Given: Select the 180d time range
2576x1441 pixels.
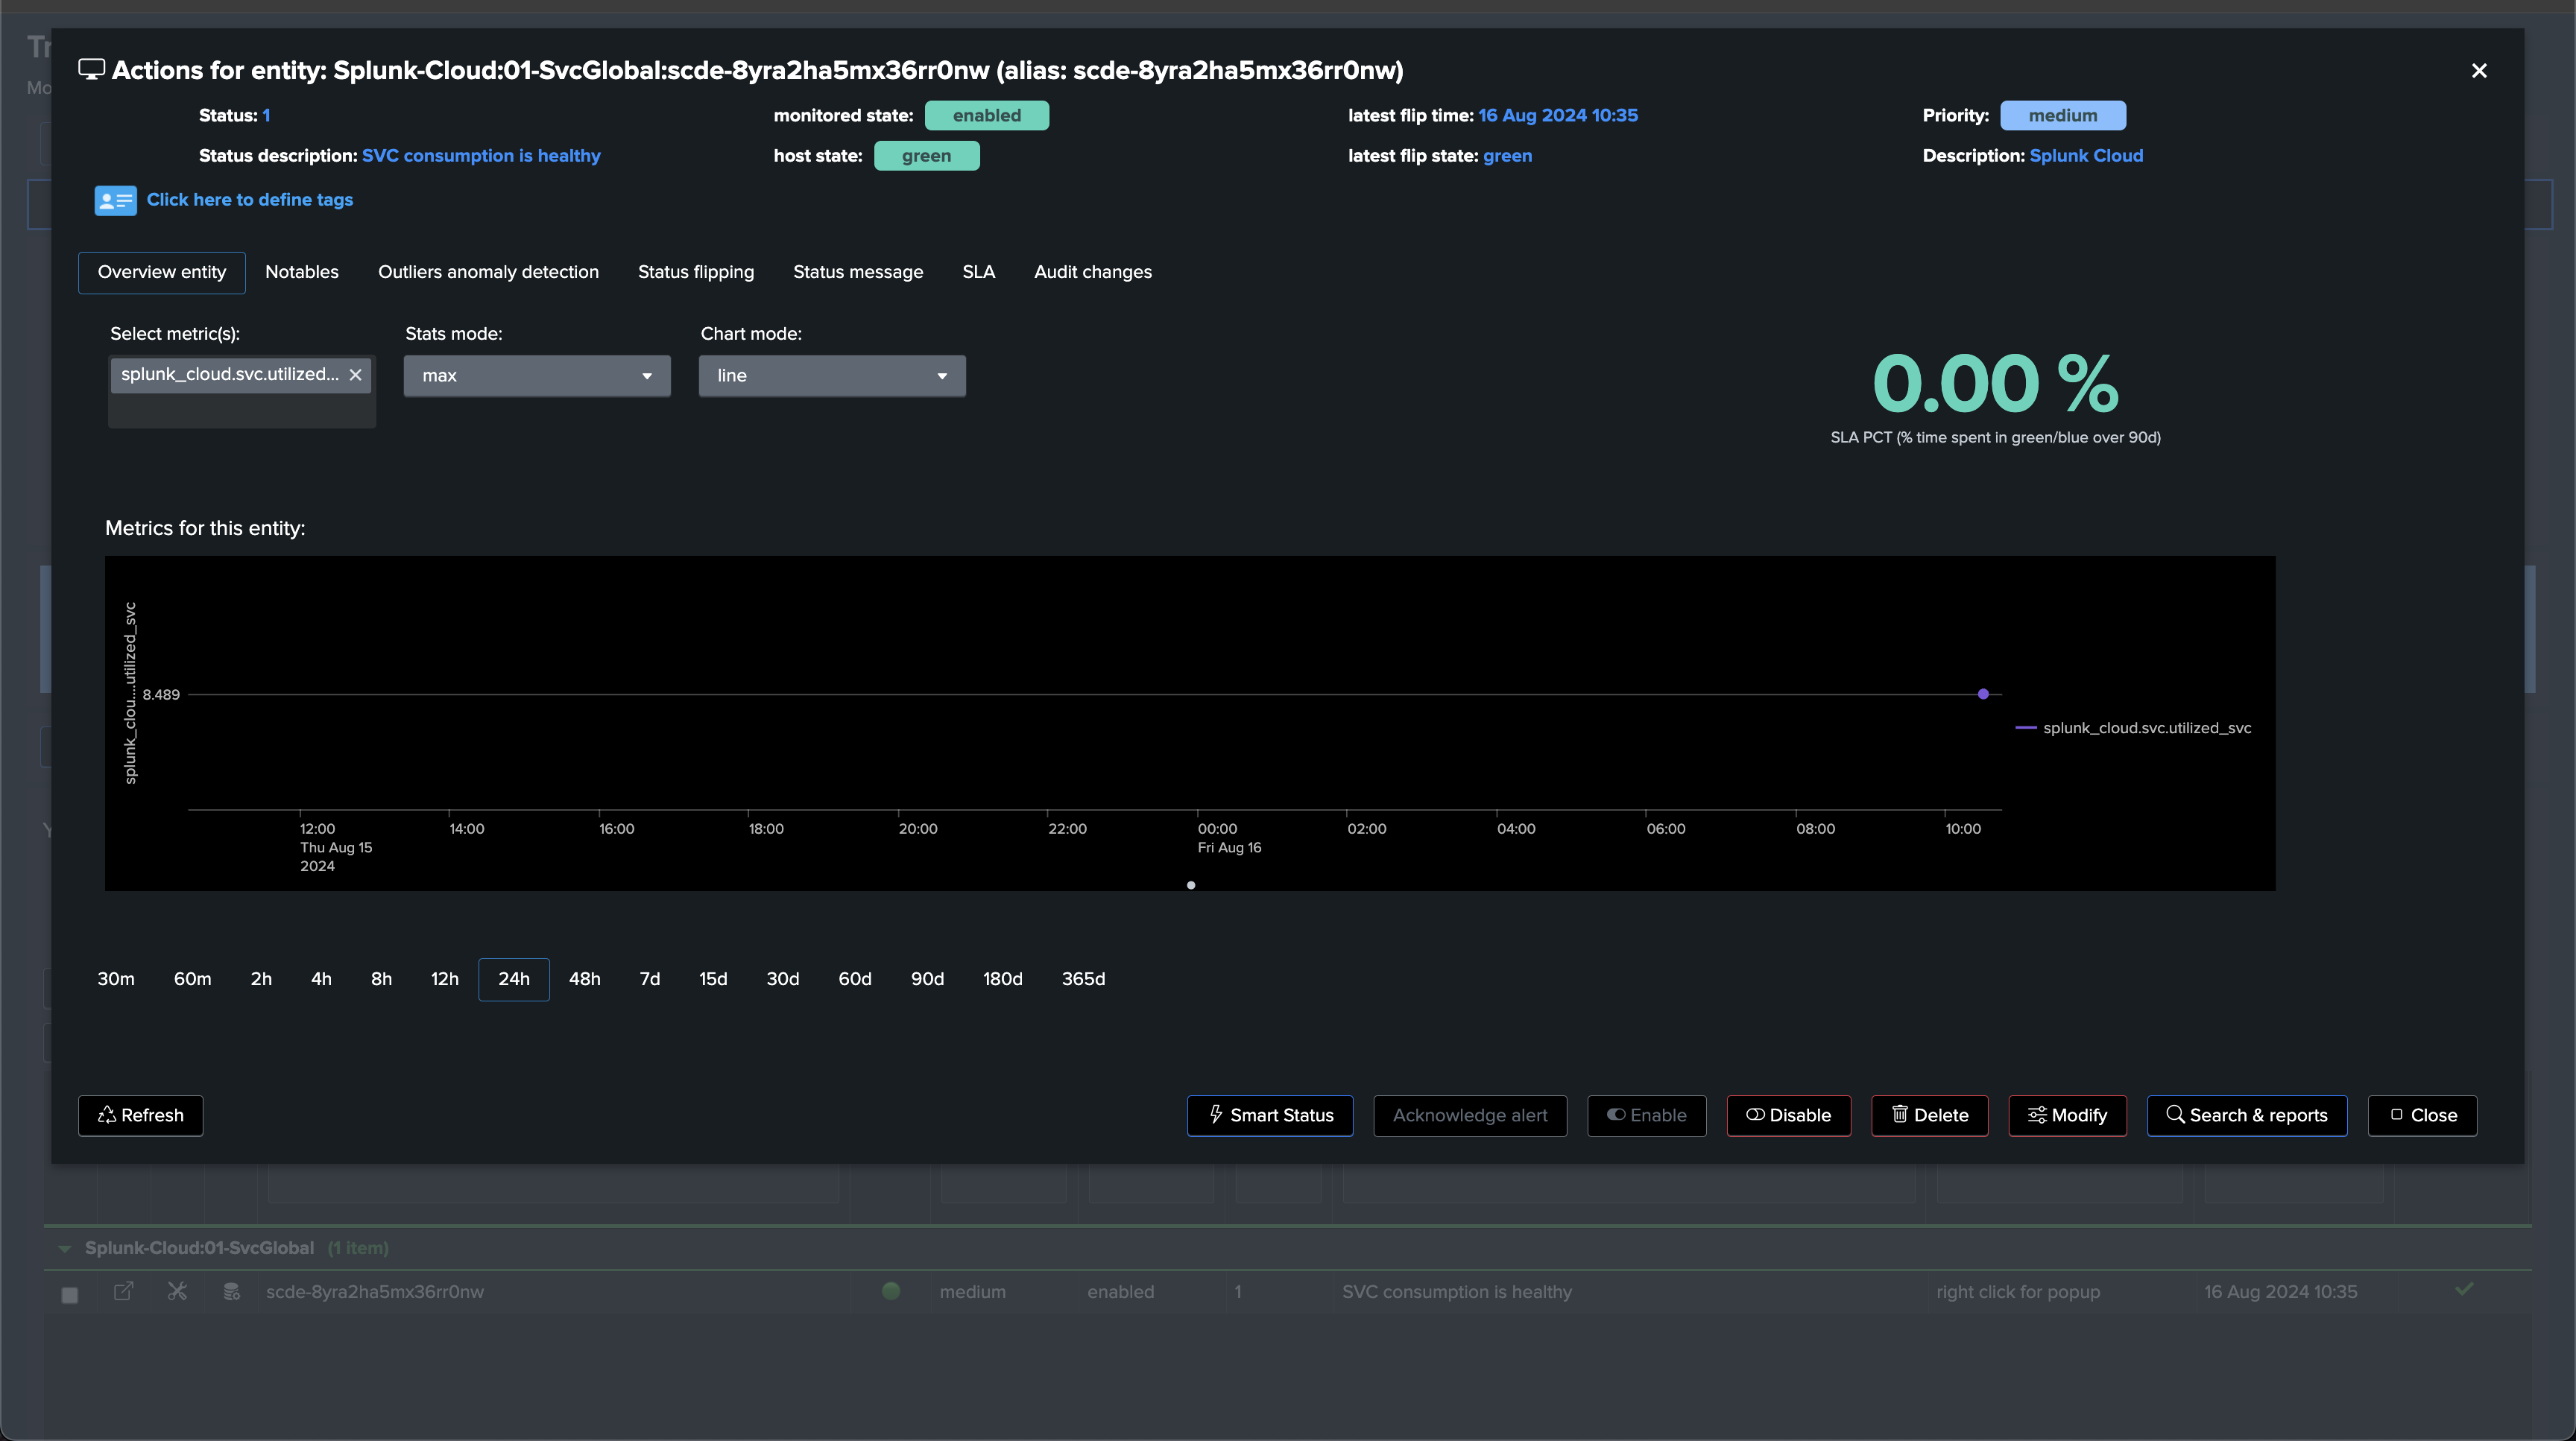Looking at the screenshot, I should (x=1003, y=979).
